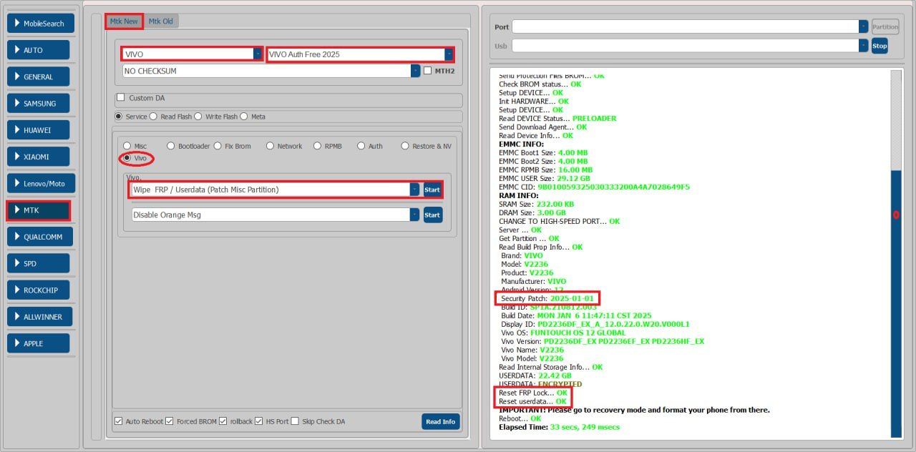This screenshot has width=916, height=452.
Task: Pick the Network radio option
Action: coord(270,146)
